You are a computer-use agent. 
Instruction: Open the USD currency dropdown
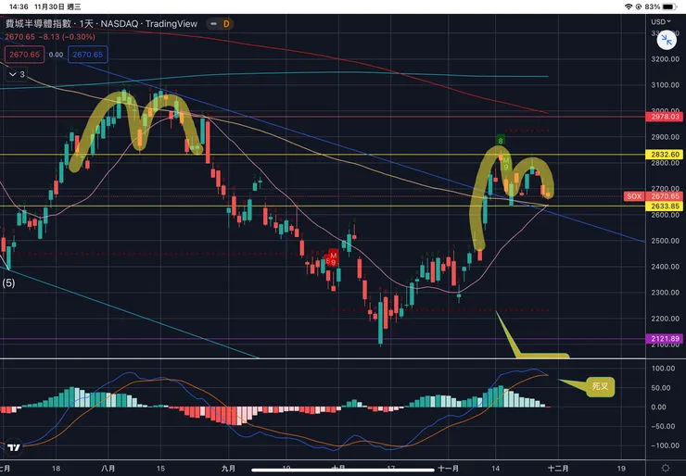point(660,21)
